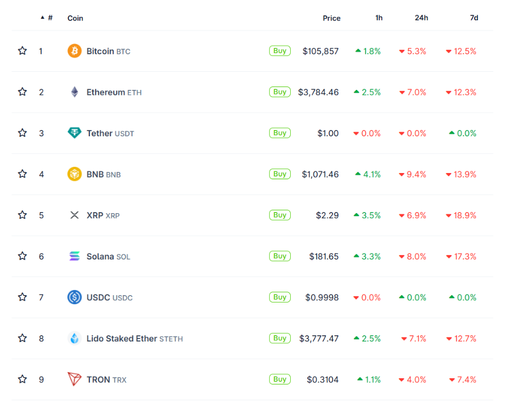The width and height of the screenshot is (508, 402).
Task: Open the Lido Staked Ether coin page
Action: (122, 339)
